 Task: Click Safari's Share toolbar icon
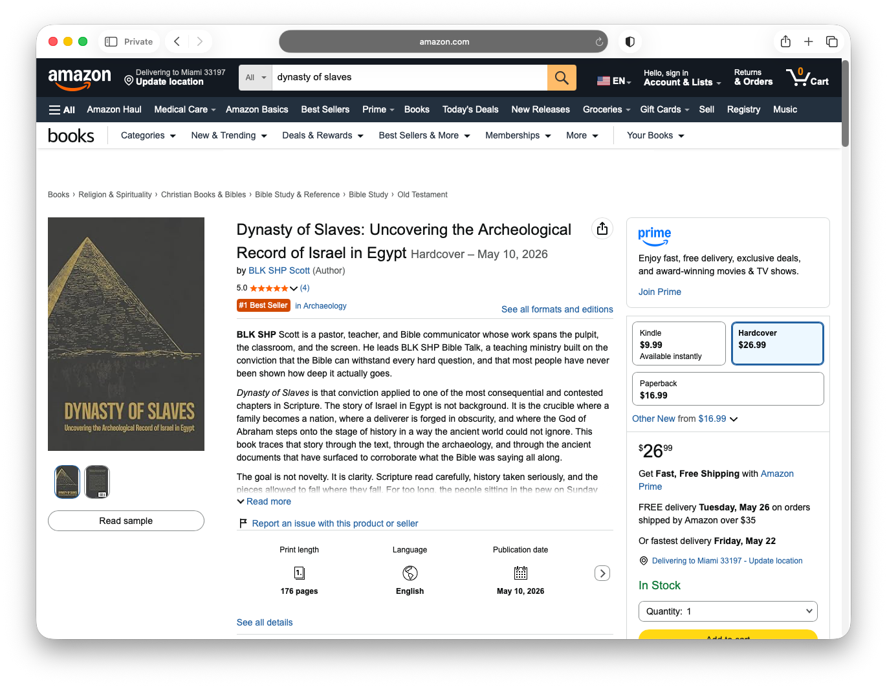pos(785,41)
